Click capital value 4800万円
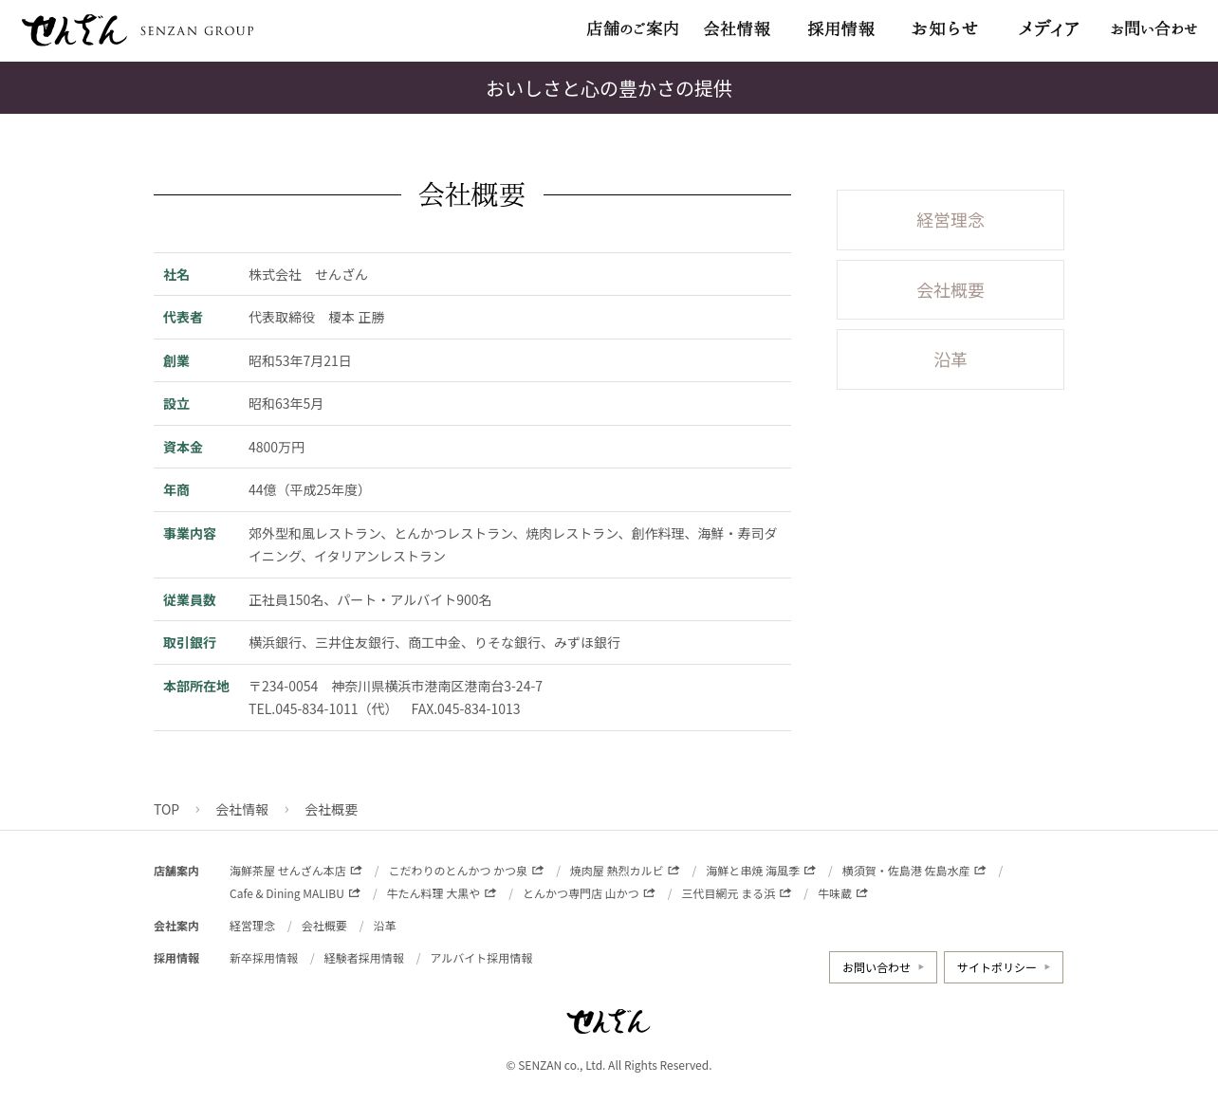 point(277,447)
